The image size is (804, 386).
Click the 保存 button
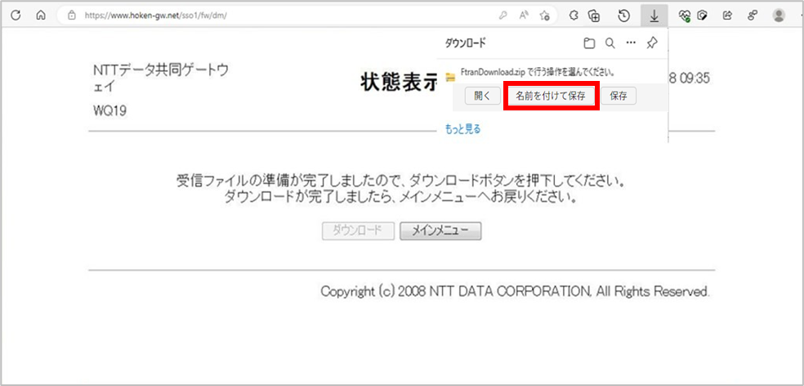618,96
